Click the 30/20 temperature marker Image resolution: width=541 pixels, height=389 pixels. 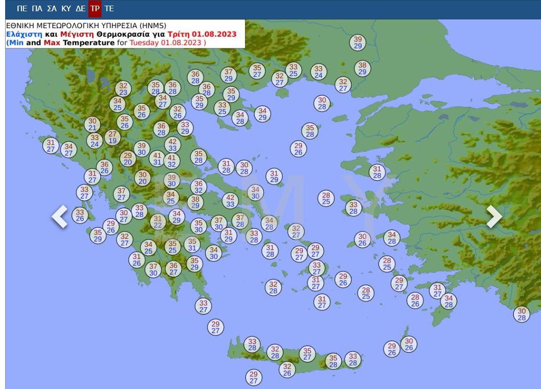142,178
